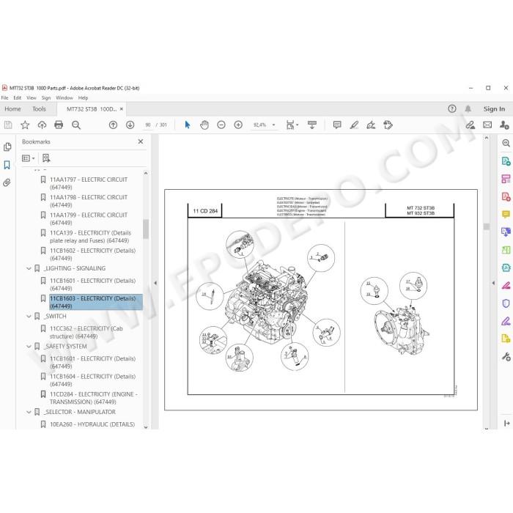Collapse the _LIGHTING - SIGNALING bookmark group
The image size is (513, 513).
[29, 268]
